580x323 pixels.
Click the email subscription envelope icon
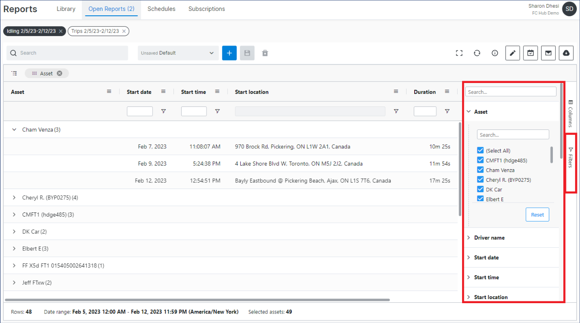[x=548, y=53]
